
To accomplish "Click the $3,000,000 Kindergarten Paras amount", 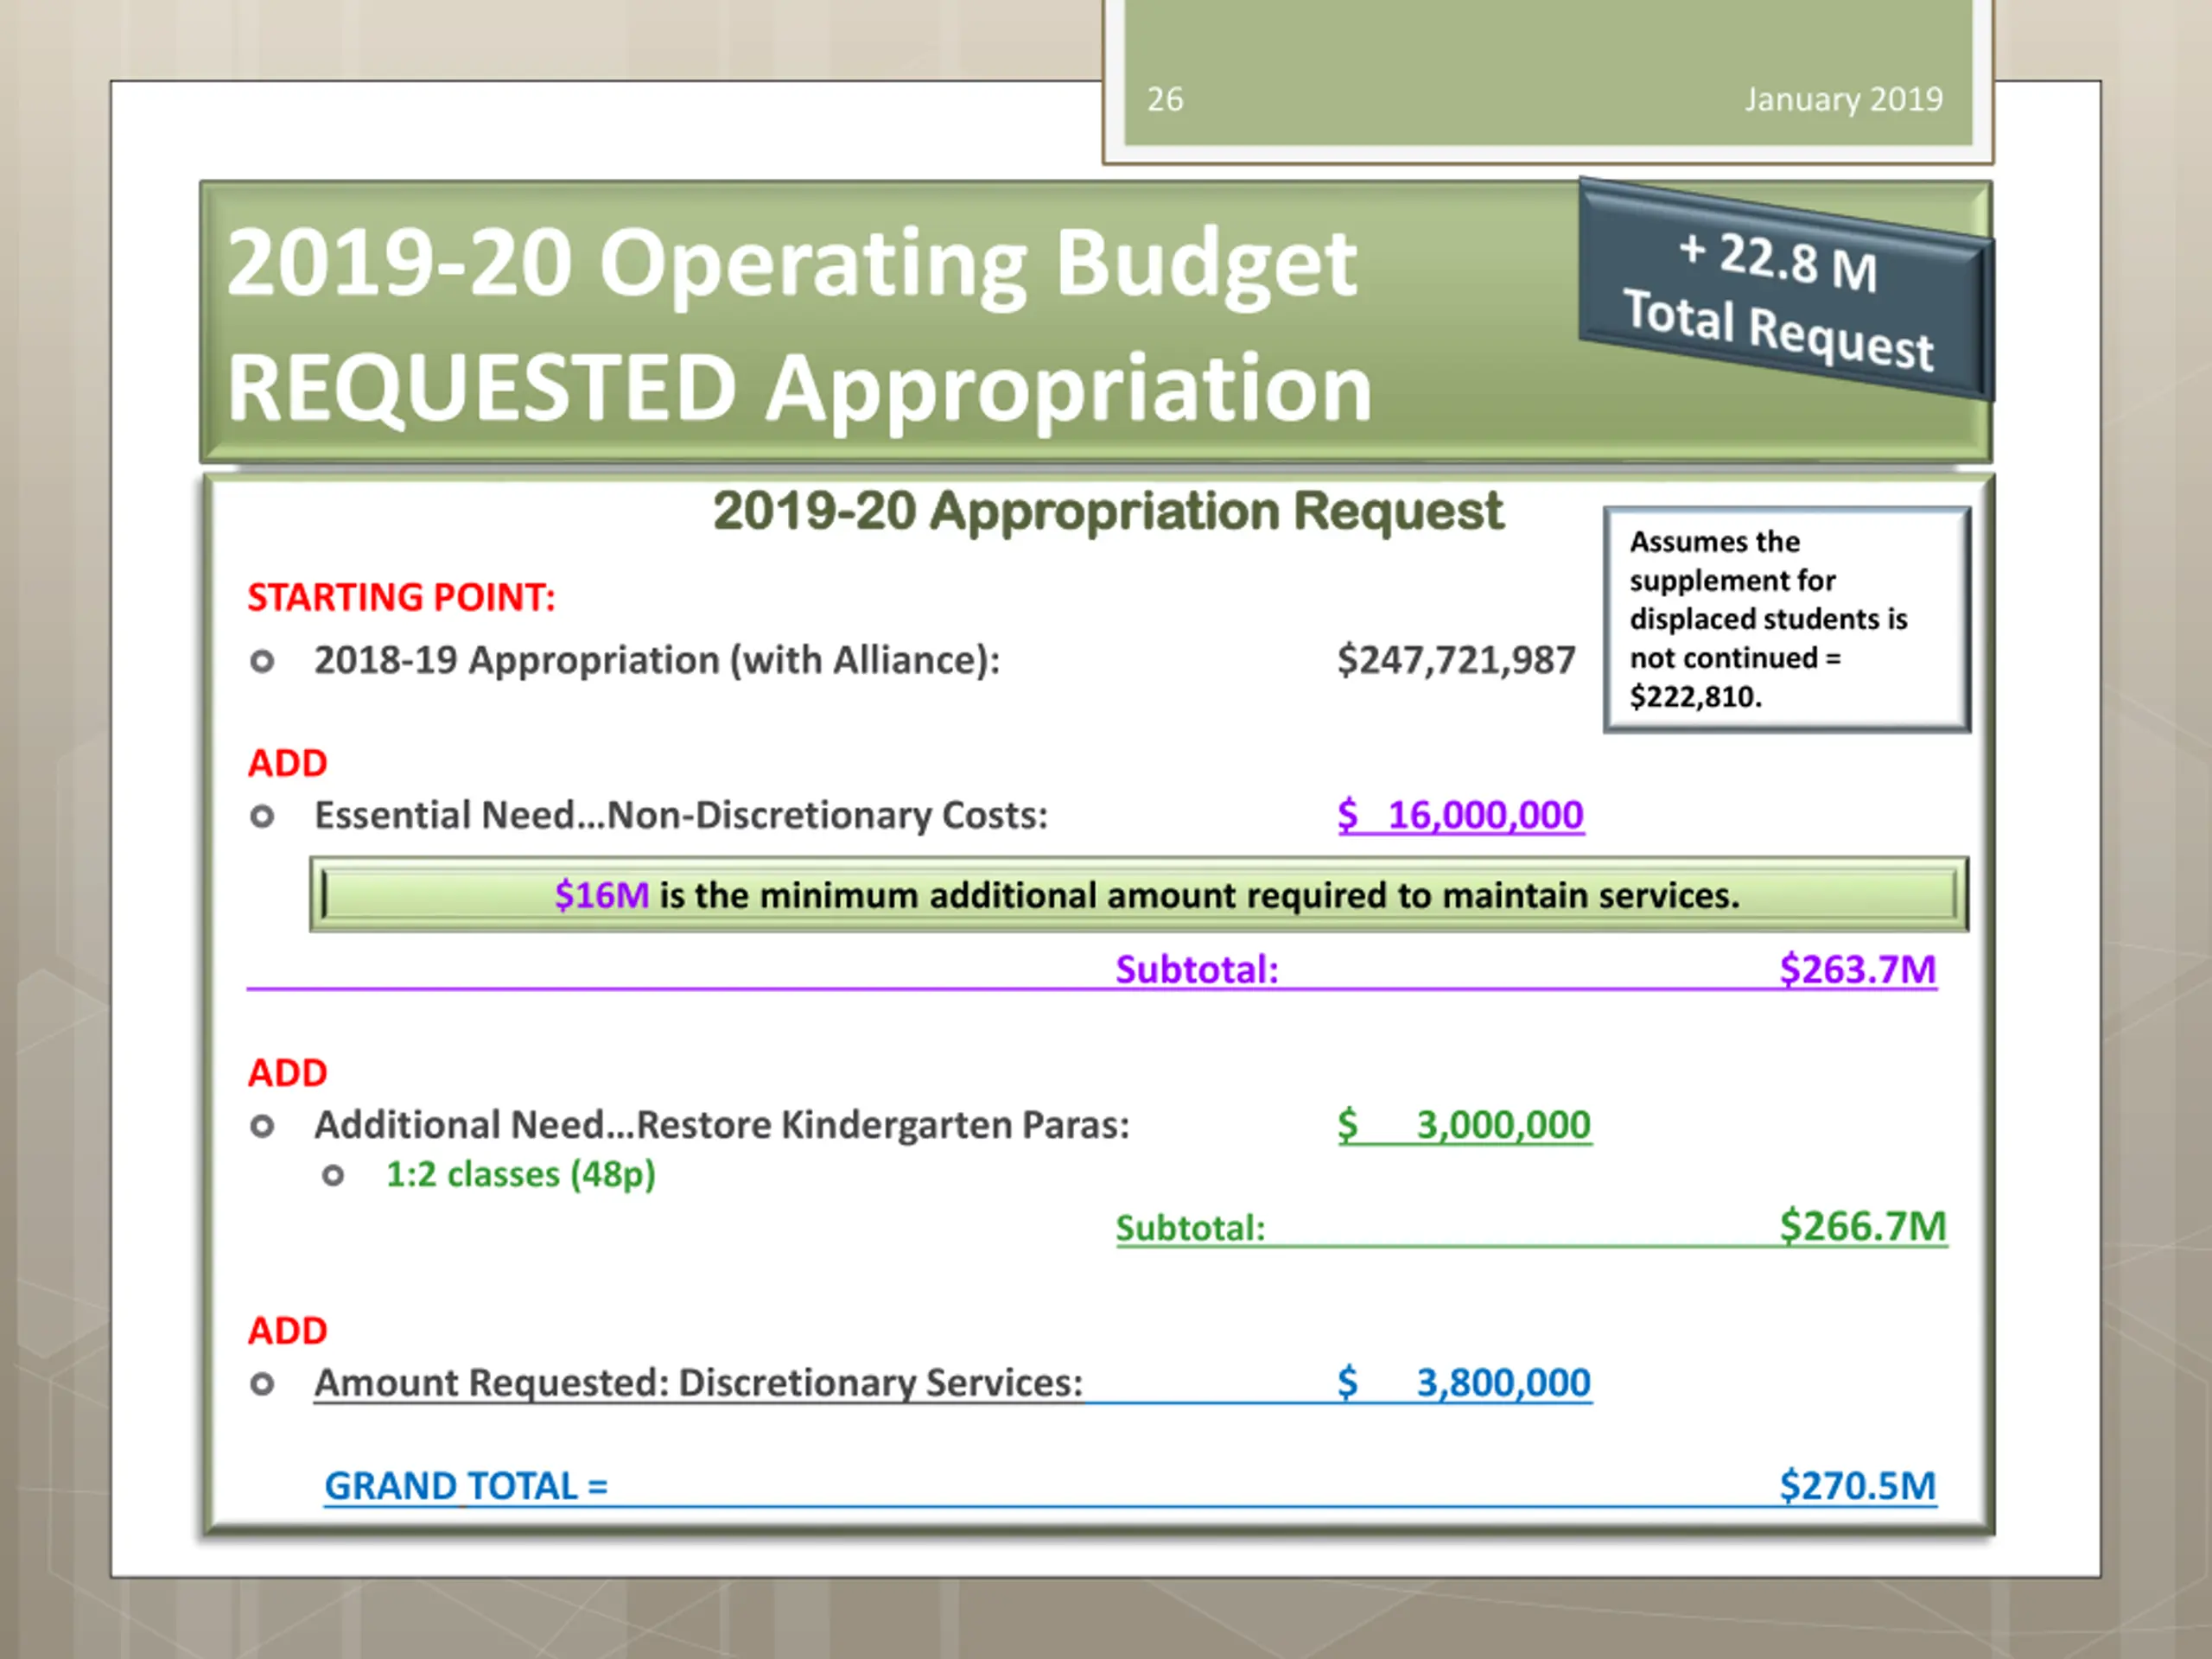I will (1465, 1125).
